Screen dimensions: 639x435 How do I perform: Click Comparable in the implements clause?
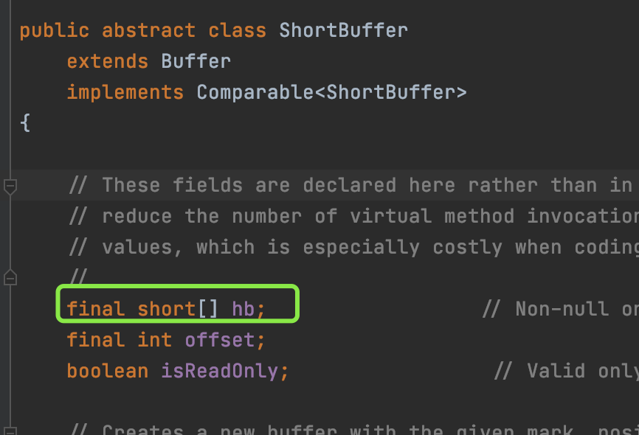[x=255, y=92]
